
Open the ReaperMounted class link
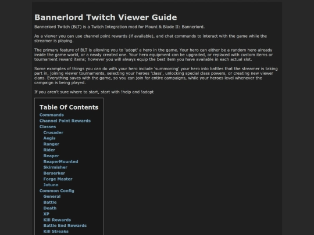[x=60, y=161]
